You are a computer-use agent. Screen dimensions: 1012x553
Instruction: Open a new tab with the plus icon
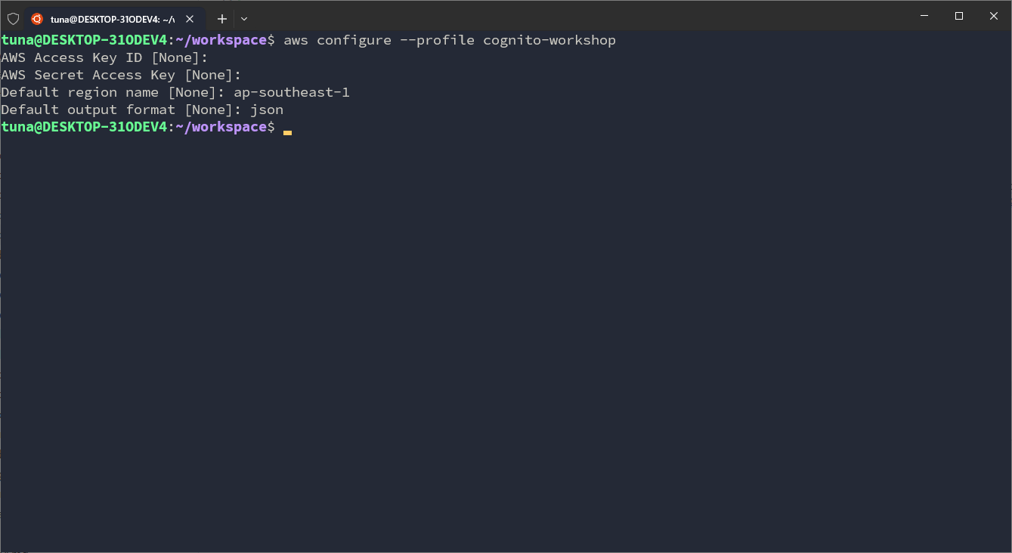(222, 19)
